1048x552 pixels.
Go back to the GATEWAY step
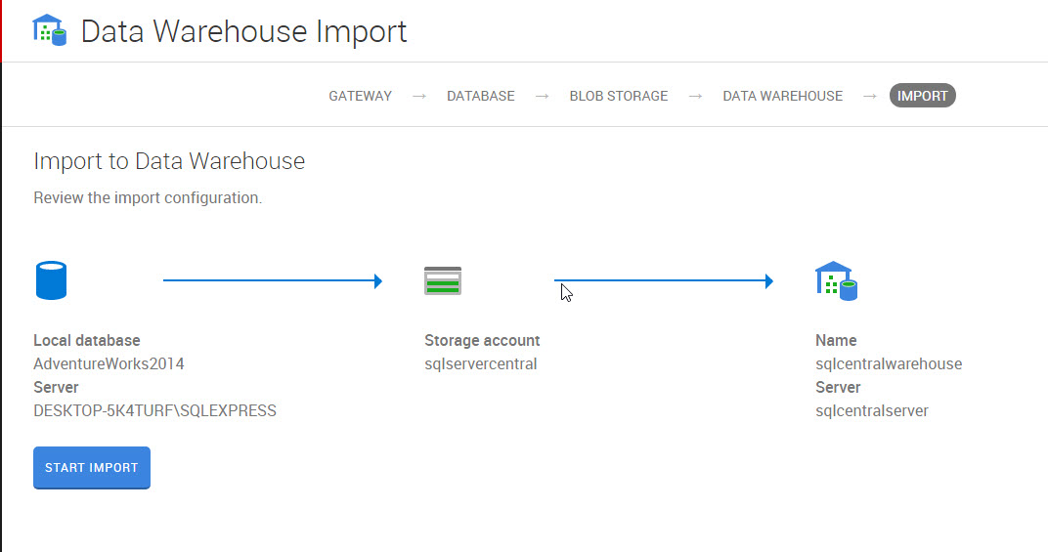(360, 96)
